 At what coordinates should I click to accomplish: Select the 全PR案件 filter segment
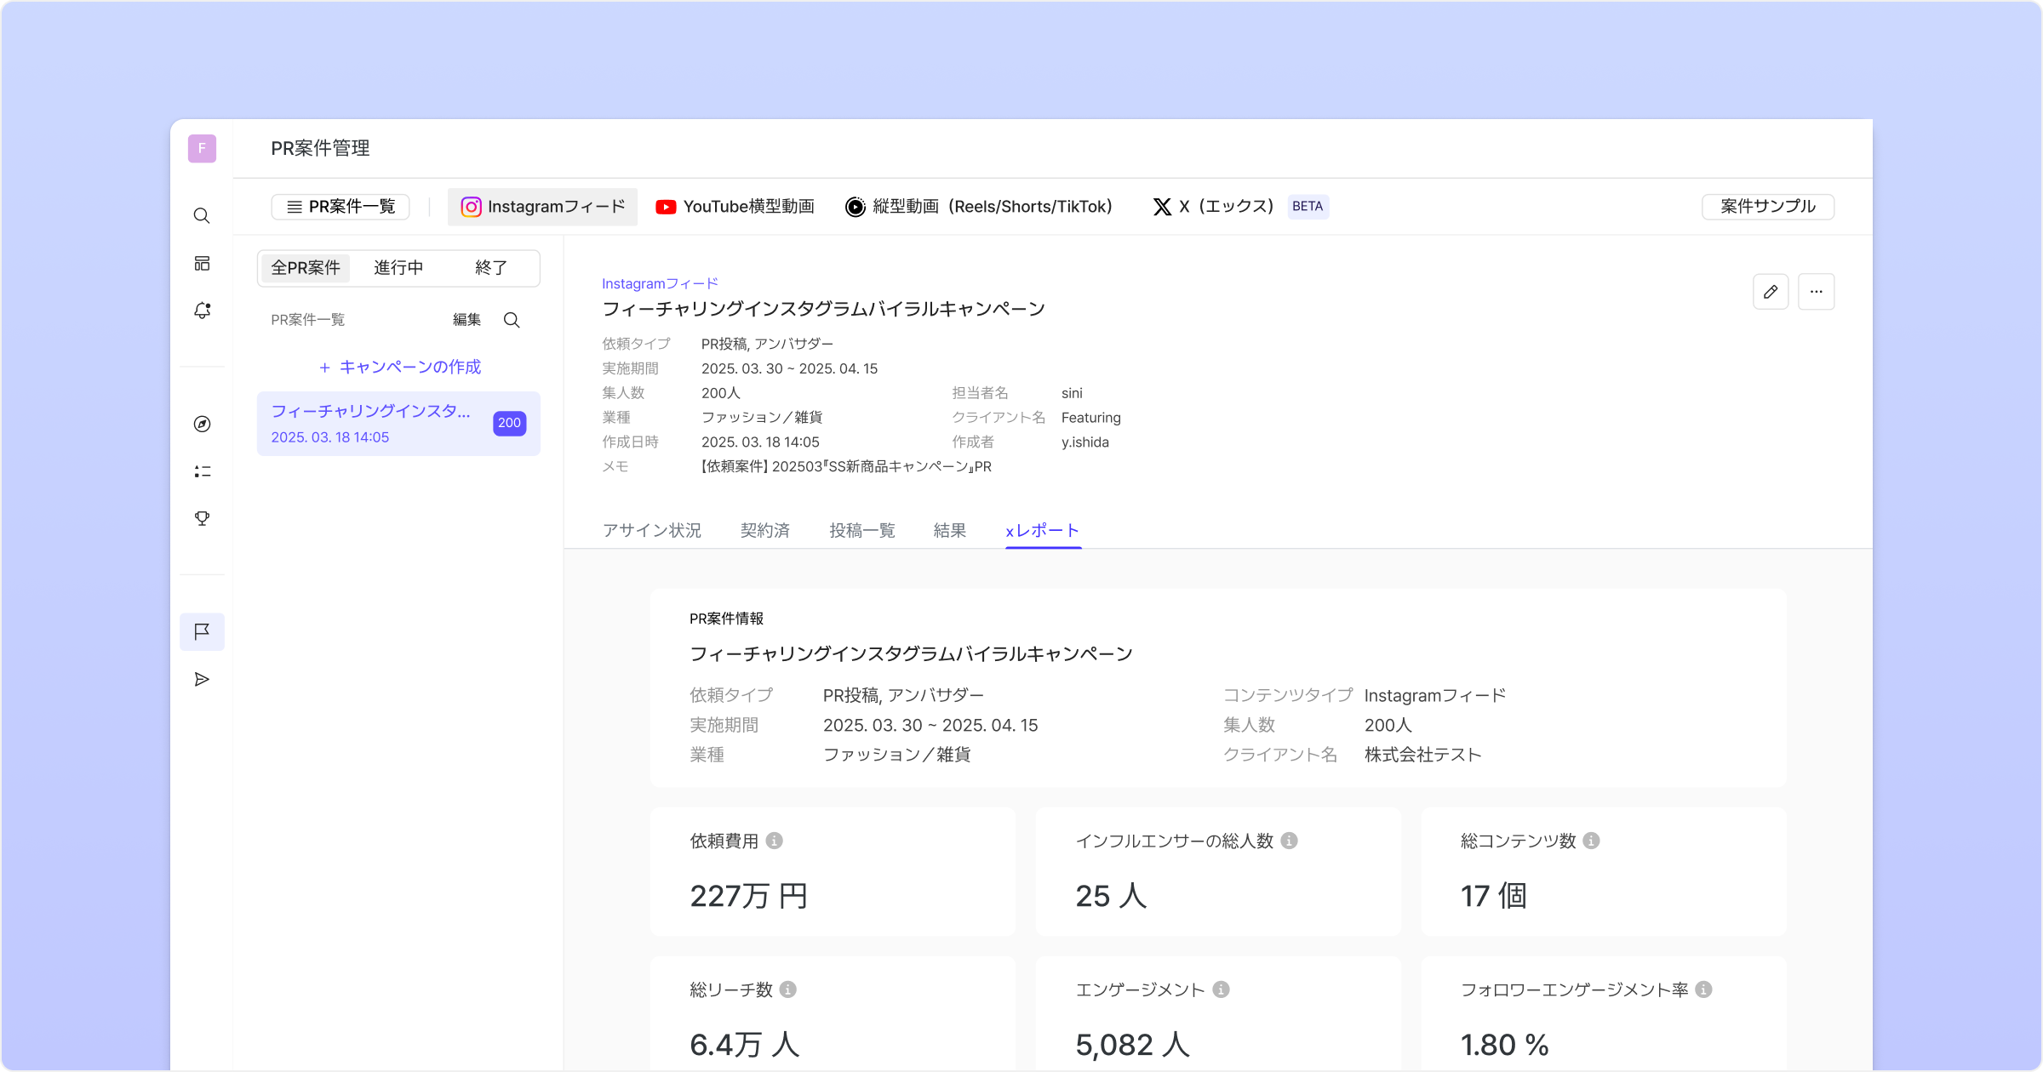click(x=306, y=268)
